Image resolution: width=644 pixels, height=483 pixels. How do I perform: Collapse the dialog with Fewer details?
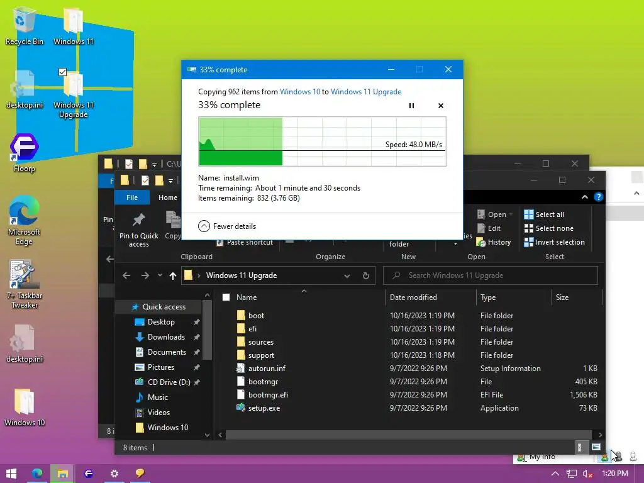coord(226,226)
